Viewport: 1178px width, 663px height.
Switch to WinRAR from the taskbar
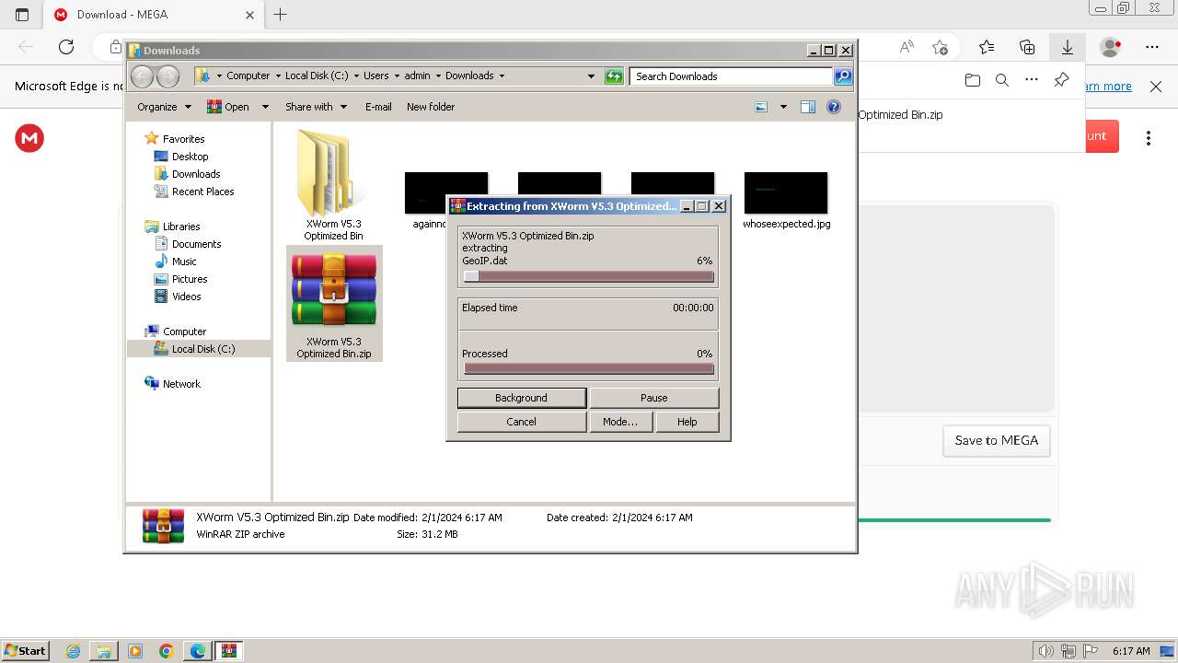tap(228, 651)
